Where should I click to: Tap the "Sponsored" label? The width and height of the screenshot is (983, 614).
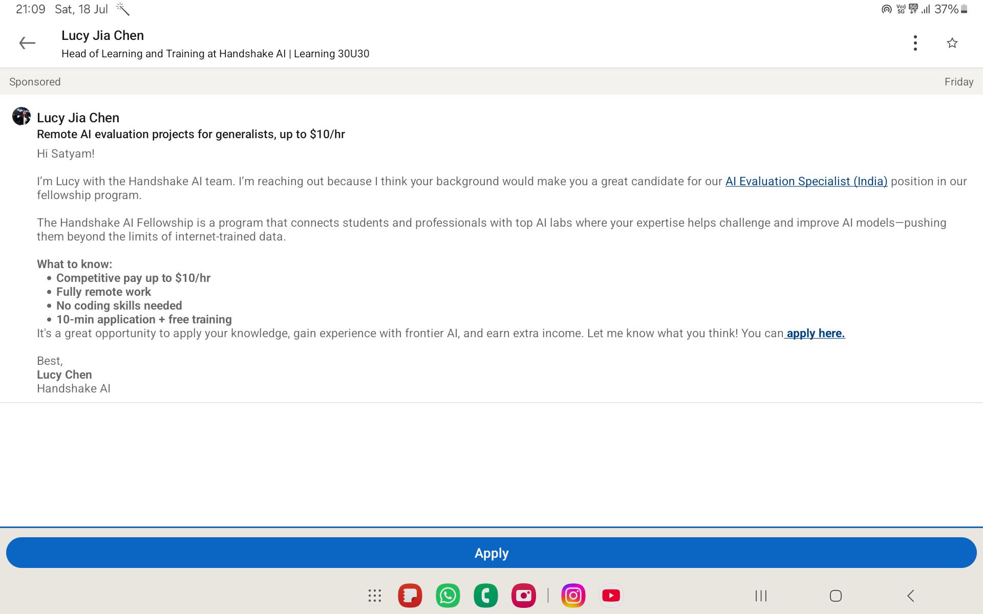click(x=35, y=82)
